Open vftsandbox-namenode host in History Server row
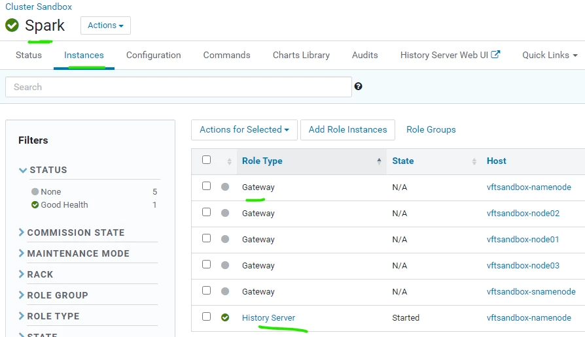The height and width of the screenshot is (337, 585). click(x=529, y=317)
